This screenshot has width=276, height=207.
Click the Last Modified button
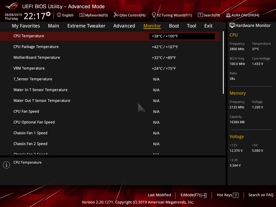pos(159,195)
